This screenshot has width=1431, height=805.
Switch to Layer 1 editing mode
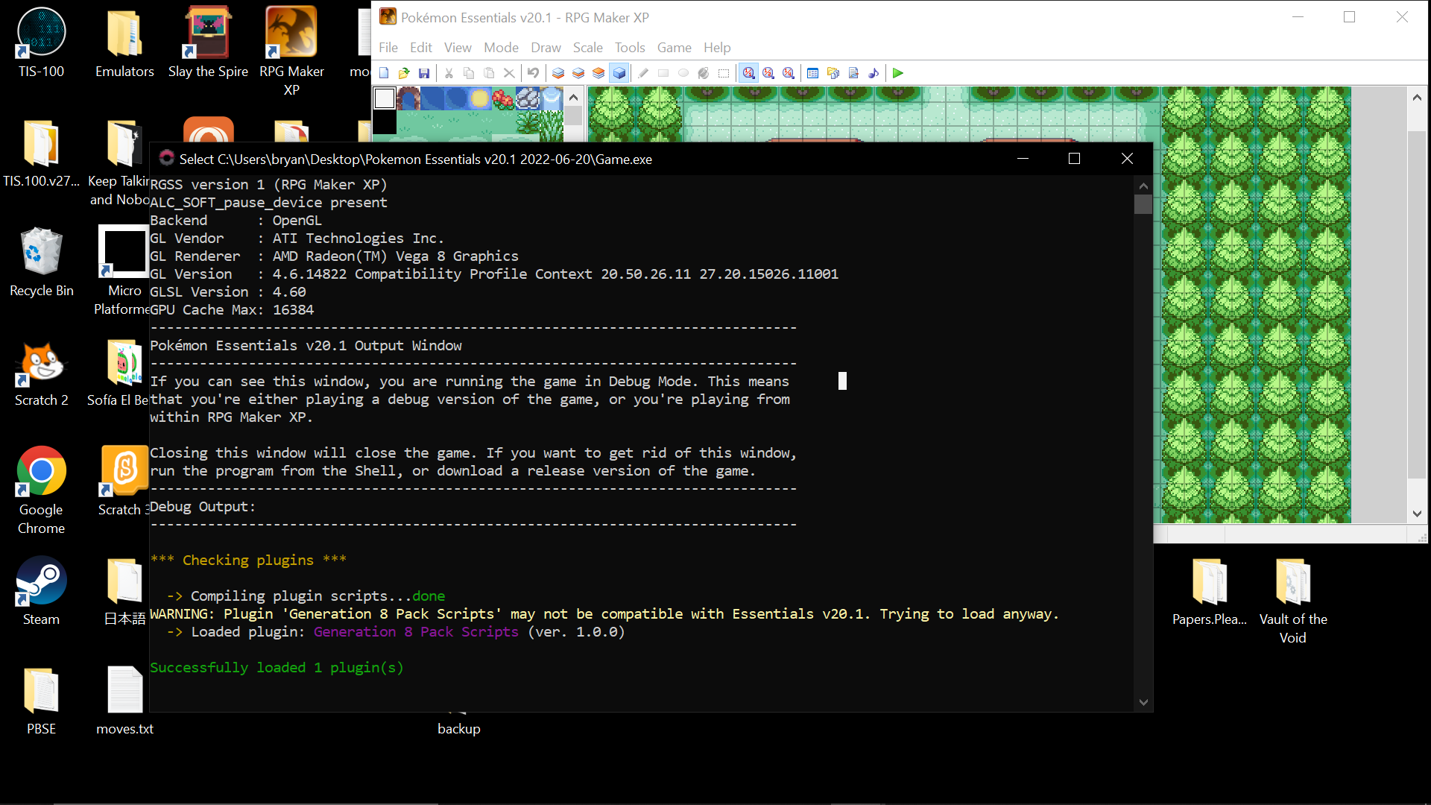click(558, 73)
